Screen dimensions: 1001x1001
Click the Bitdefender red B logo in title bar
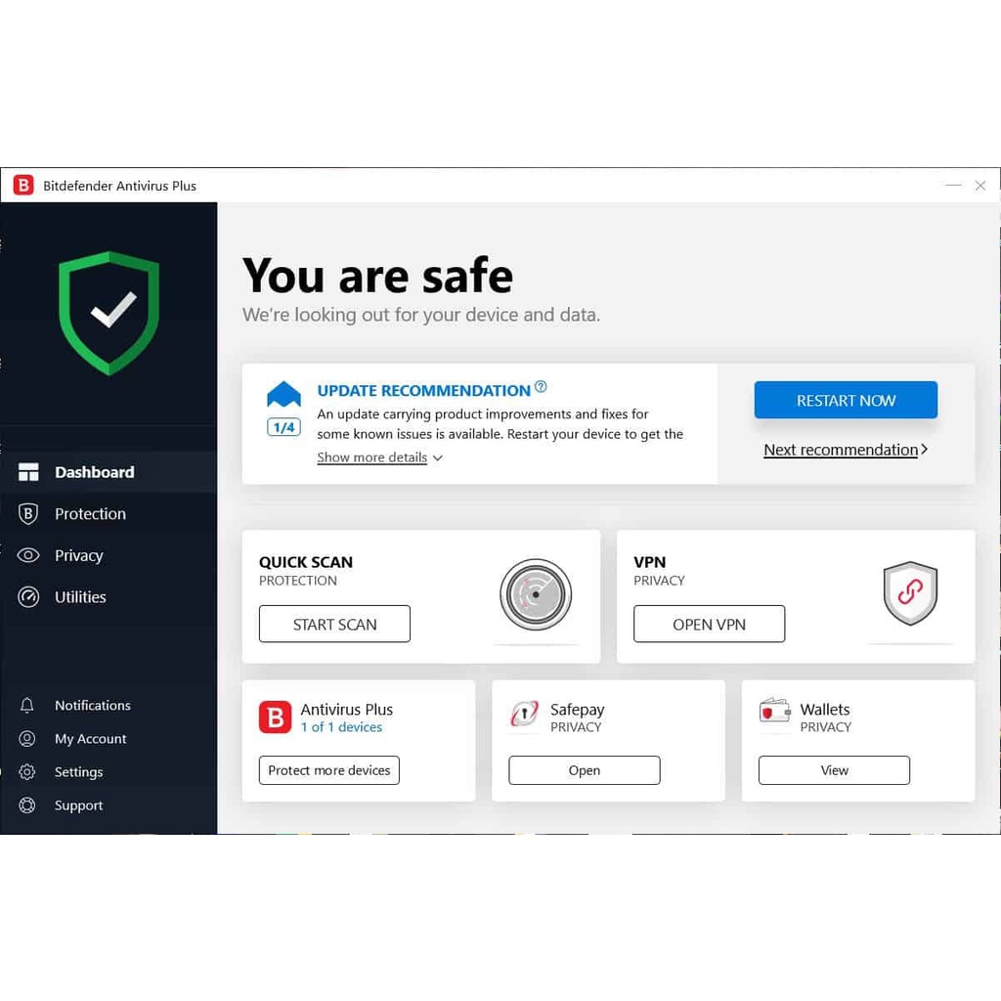tap(23, 185)
